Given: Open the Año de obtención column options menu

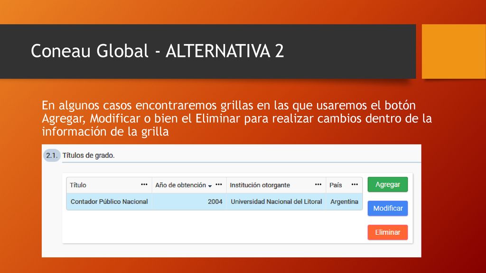Looking at the screenshot, I should (219, 184).
